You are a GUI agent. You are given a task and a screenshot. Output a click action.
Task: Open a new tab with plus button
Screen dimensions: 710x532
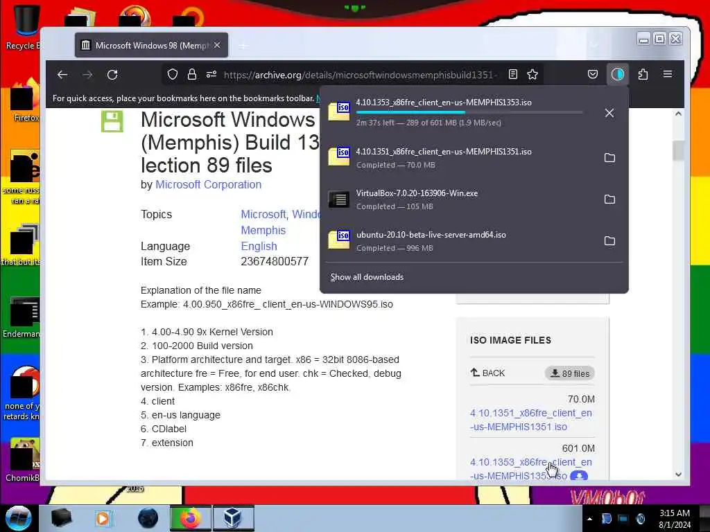pyautogui.click(x=243, y=46)
